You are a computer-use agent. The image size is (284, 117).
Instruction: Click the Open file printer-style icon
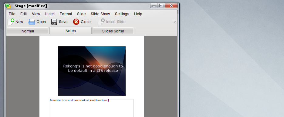[32, 22]
